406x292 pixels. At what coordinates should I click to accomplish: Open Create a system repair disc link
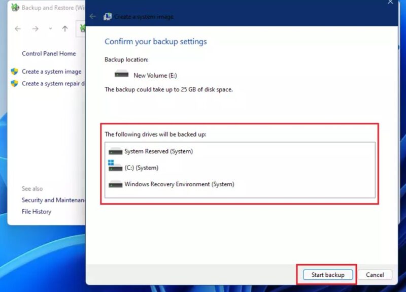click(x=53, y=83)
